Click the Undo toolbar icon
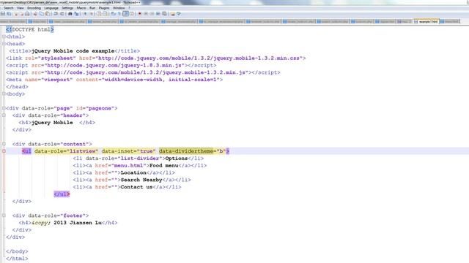The width and height of the screenshot is (469, 263). click(x=56, y=14)
